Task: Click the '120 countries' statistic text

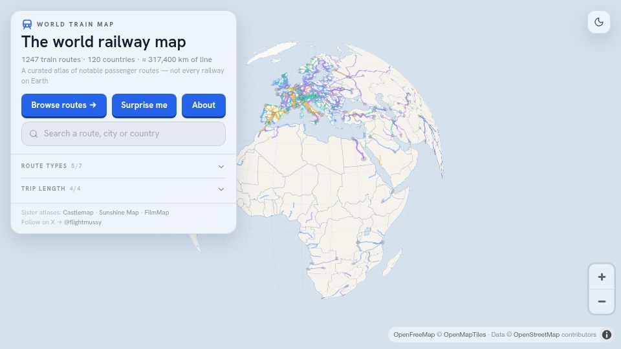Action: (x=111, y=59)
